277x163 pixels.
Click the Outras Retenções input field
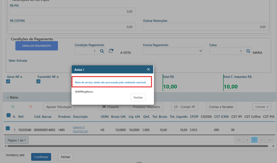point(205,27)
